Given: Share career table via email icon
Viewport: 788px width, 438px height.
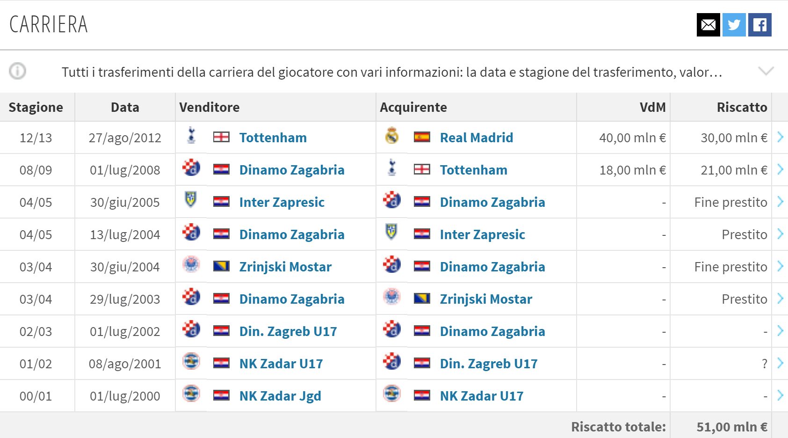Looking at the screenshot, I should click(708, 25).
